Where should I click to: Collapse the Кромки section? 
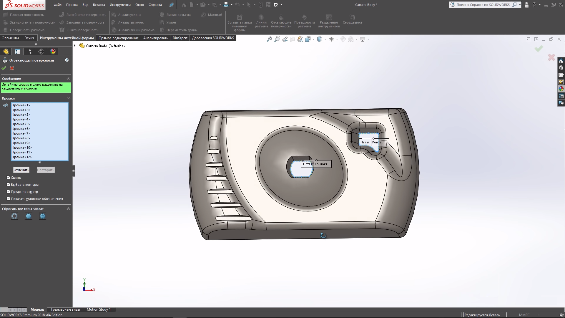coord(69,98)
